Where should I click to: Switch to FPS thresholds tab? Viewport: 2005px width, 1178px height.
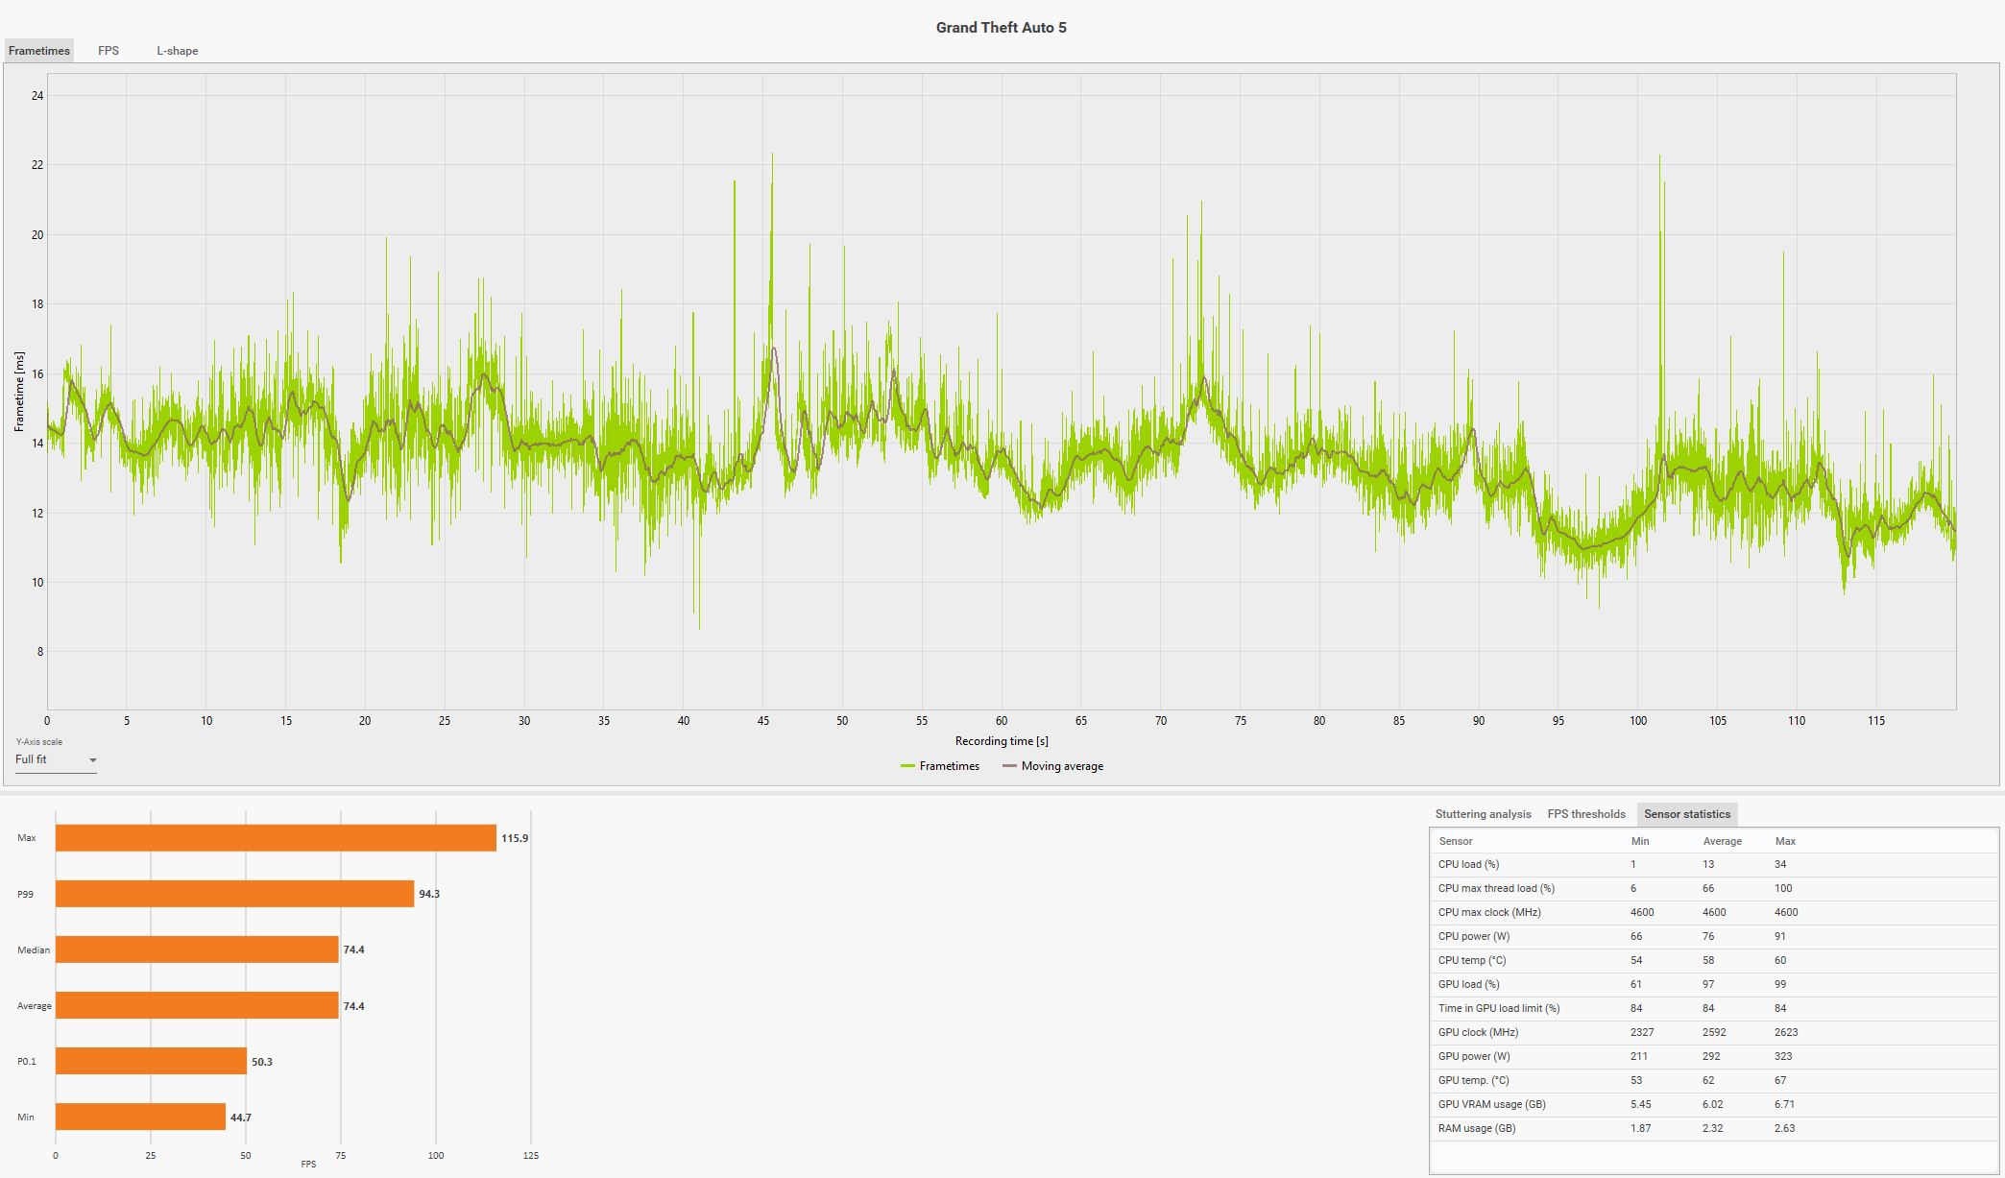click(1586, 814)
